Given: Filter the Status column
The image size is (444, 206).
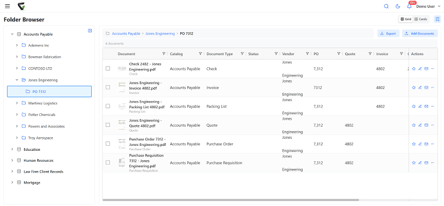Looking at the screenshot, I should click(276, 54).
